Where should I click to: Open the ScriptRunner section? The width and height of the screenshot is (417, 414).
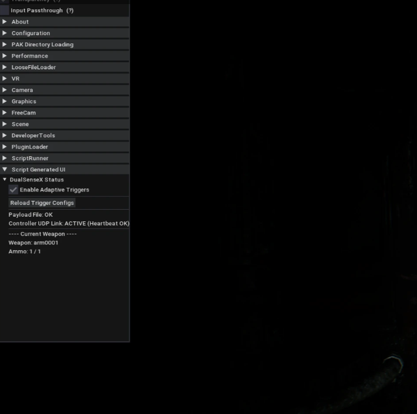65,158
